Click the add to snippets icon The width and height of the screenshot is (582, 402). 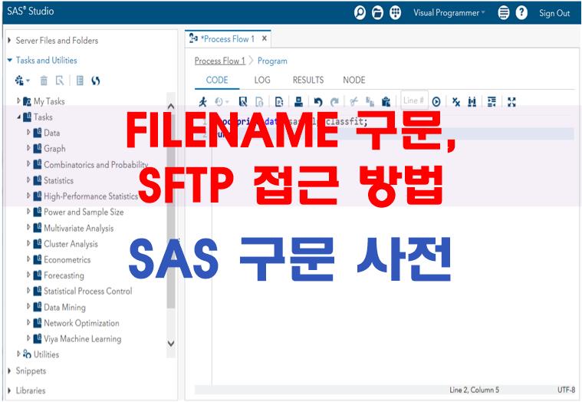coord(279,101)
